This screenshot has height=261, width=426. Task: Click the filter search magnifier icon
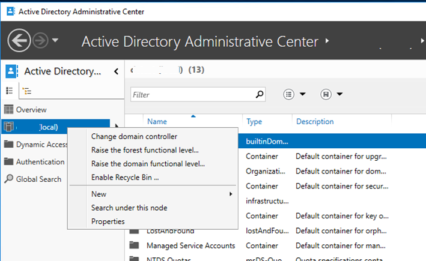click(260, 94)
